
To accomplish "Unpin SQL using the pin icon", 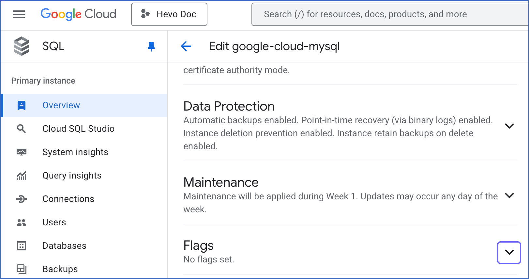I will 151,46.
